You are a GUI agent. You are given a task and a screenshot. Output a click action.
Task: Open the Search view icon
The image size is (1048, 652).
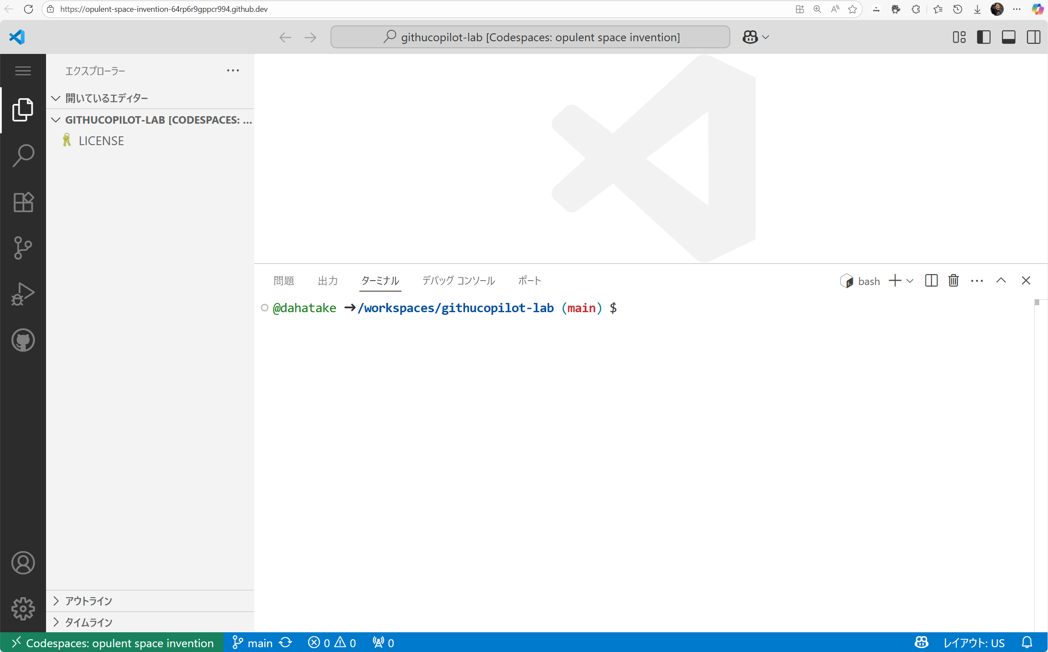23,154
